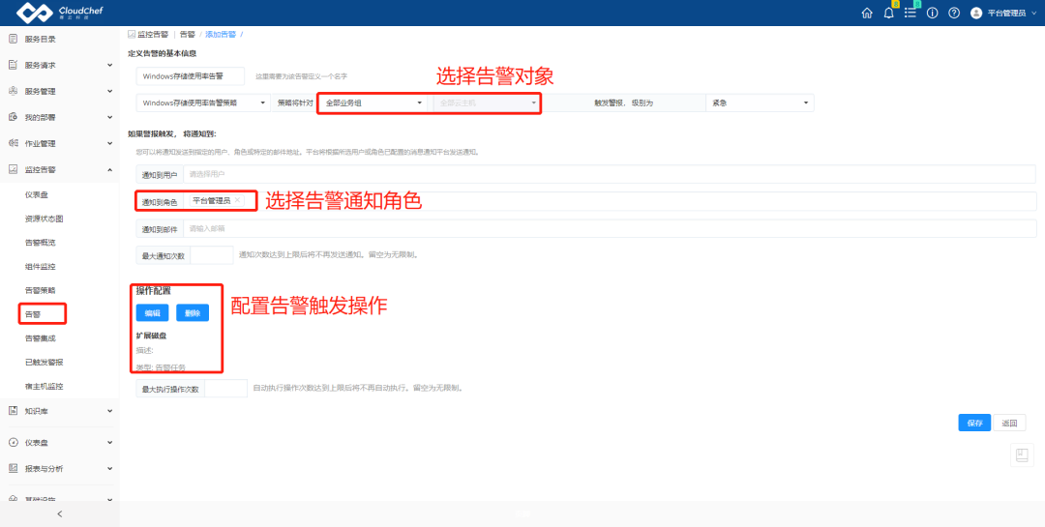1045x527 pixels.
Task: Click the breadcrumb chart icon beside 监控告警
Action: coord(132,33)
